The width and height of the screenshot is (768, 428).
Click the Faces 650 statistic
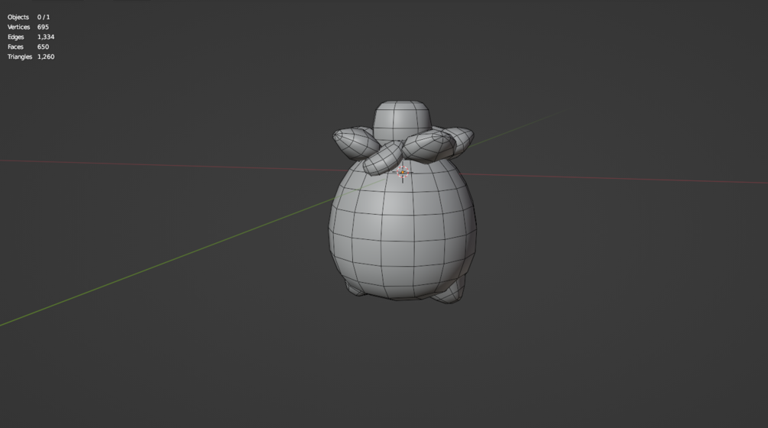(x=28, y=47)
